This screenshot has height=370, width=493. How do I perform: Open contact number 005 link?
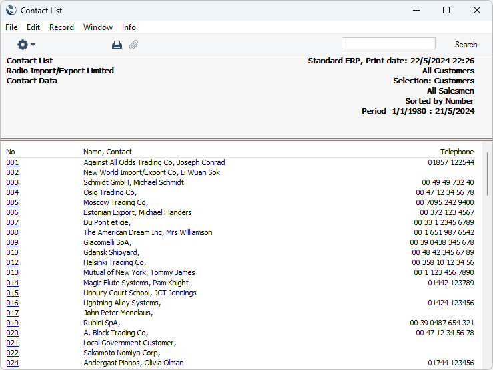coord(12,202)
